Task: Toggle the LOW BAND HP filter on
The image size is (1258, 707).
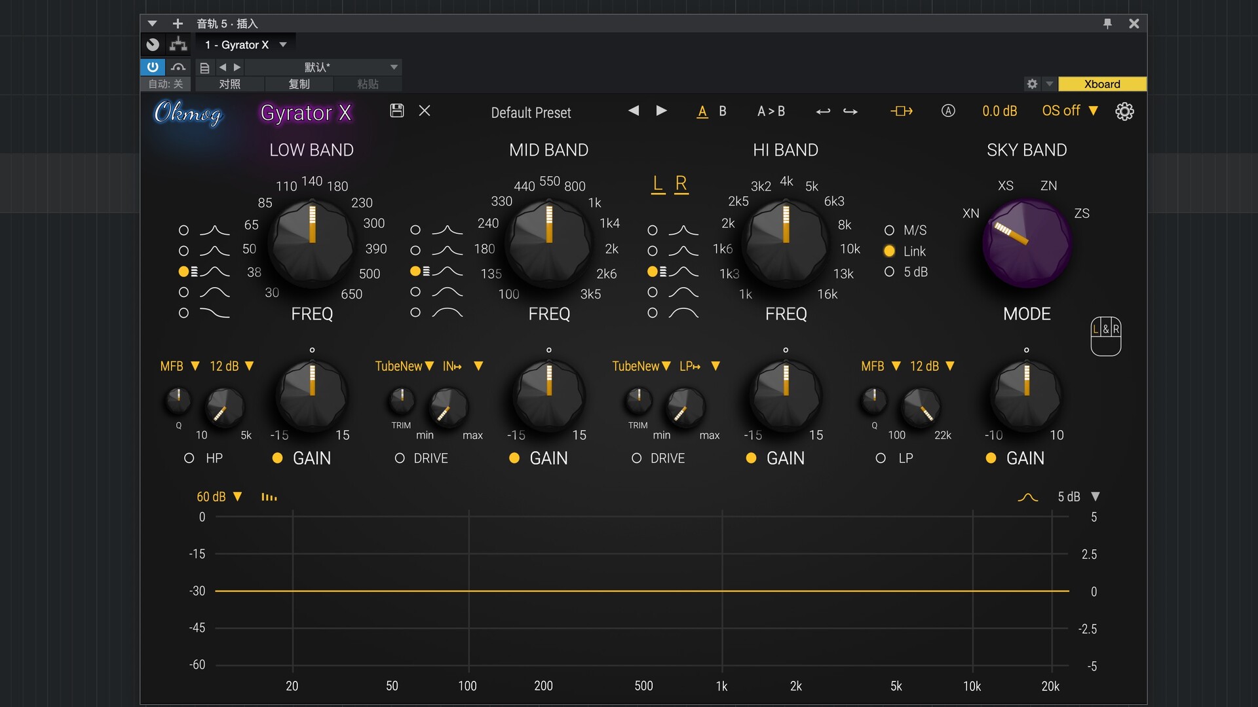Action: coord(189,458)
